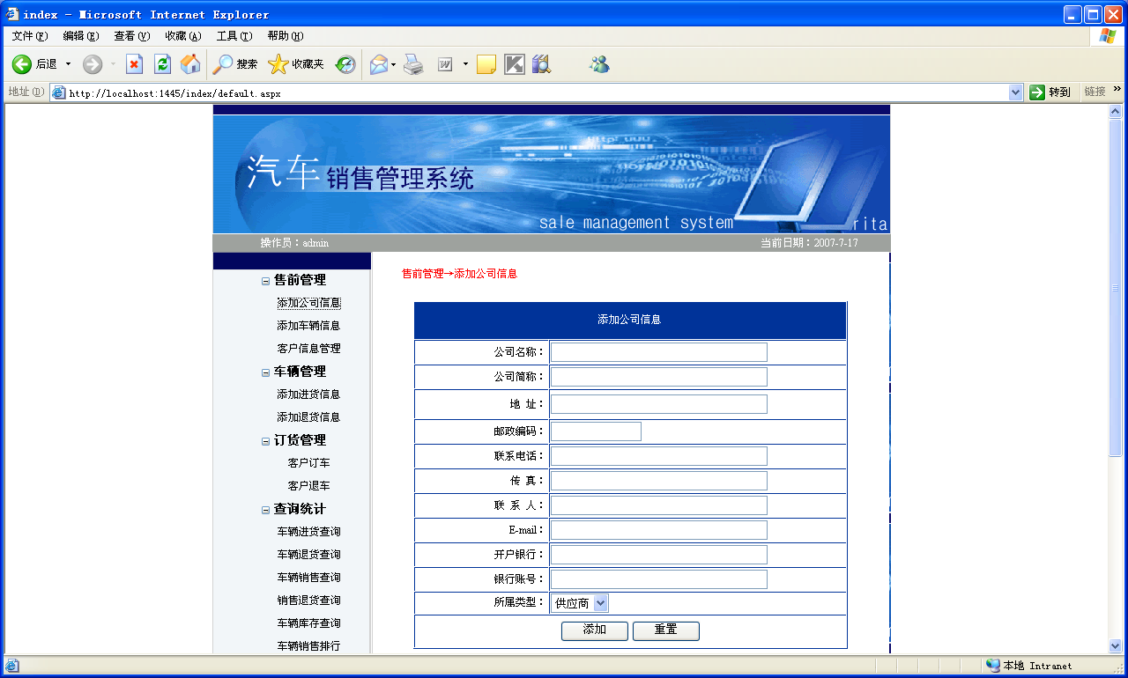Click the 公司名称 input field

click(x=659, y=352)
